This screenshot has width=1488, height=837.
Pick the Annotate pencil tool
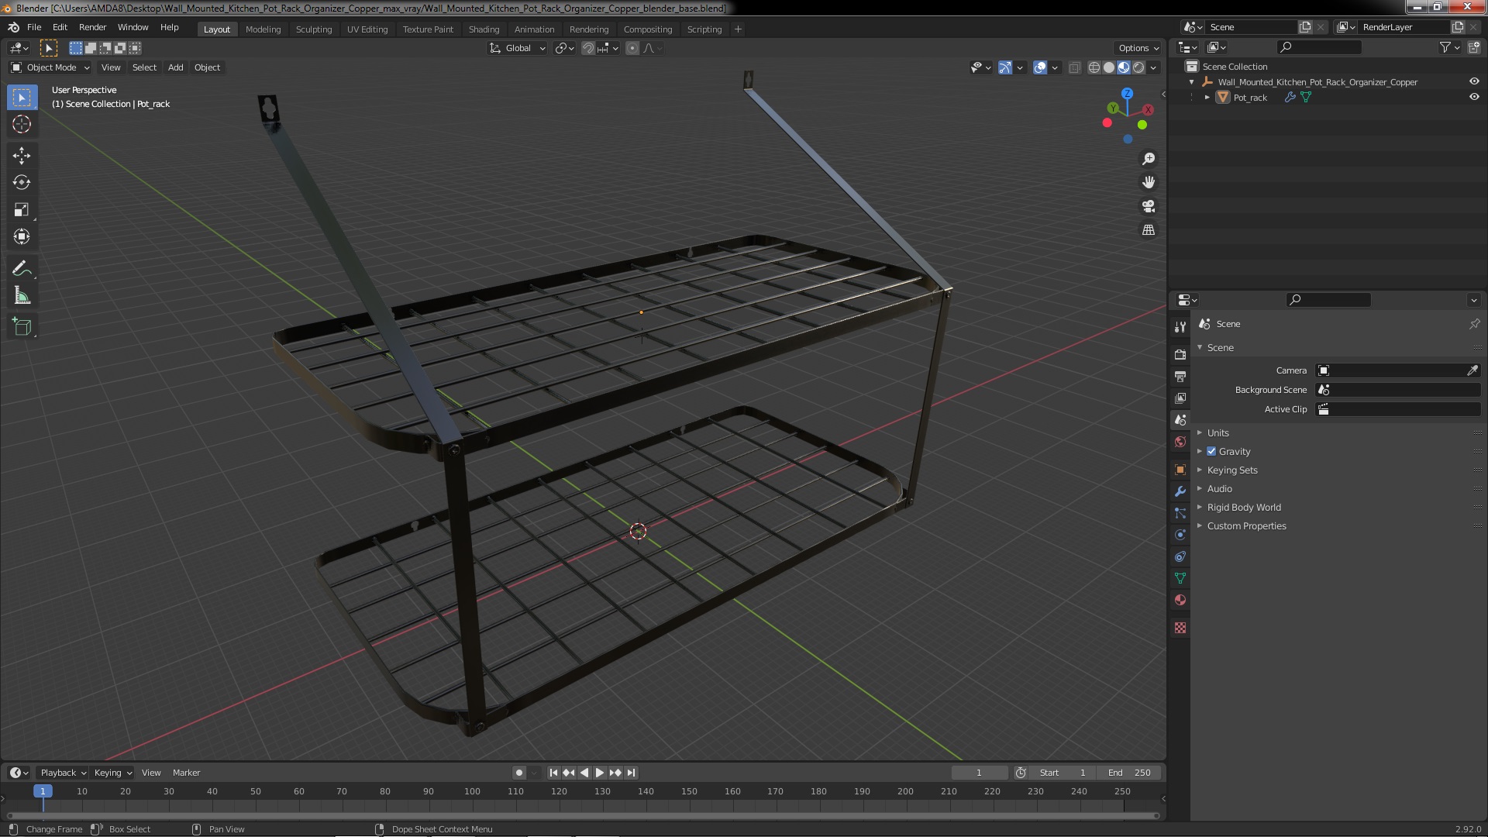click(x=22, y=269)
